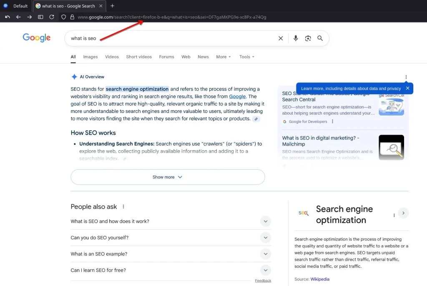This screenshot has width=427, height=286.
Task: Clear the search box with the X icon
Action: [281, 38]
